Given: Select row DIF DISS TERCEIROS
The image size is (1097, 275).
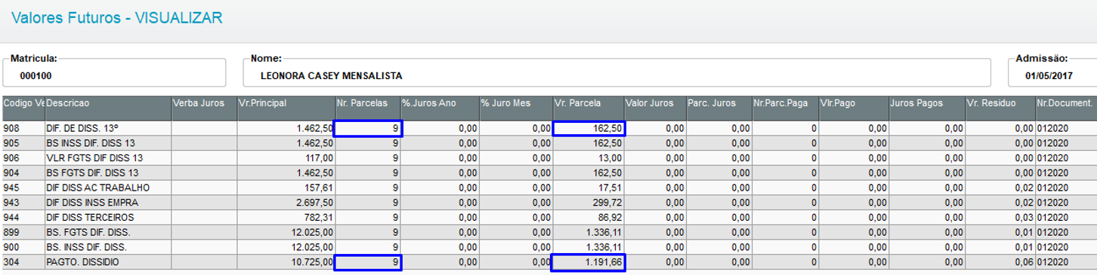Looking at the screenshot, I should pyautogui.click(x=548, y=217).
